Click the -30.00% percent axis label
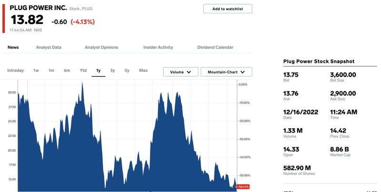Screen dimensions: 381x192 pos(244,139)
